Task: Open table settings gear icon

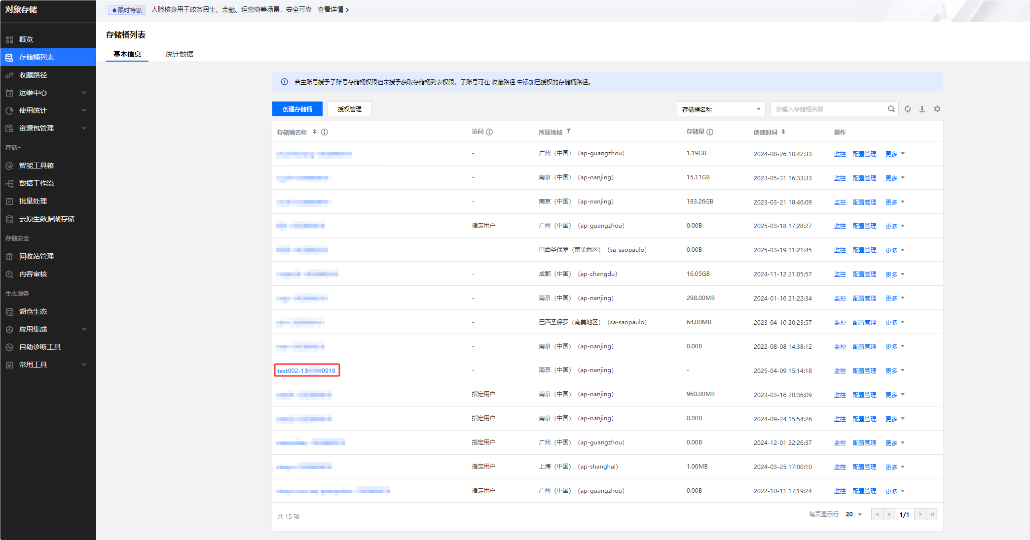Action: 937,109
